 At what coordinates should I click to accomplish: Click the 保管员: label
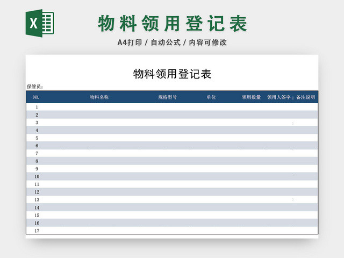tap(35, 87)
